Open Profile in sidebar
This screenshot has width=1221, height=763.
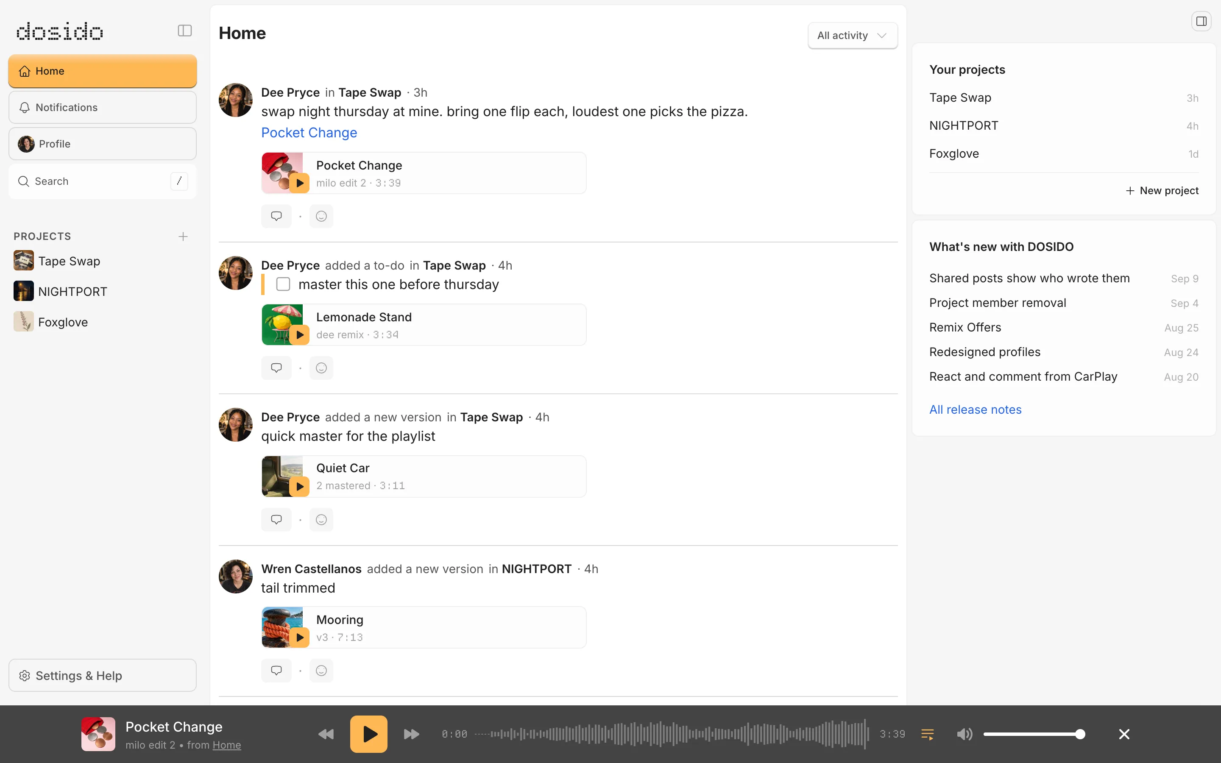click(x=103, y=144)
